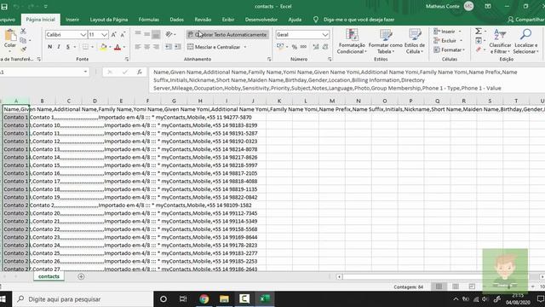Click the AutoSum sigma icon

479,32
